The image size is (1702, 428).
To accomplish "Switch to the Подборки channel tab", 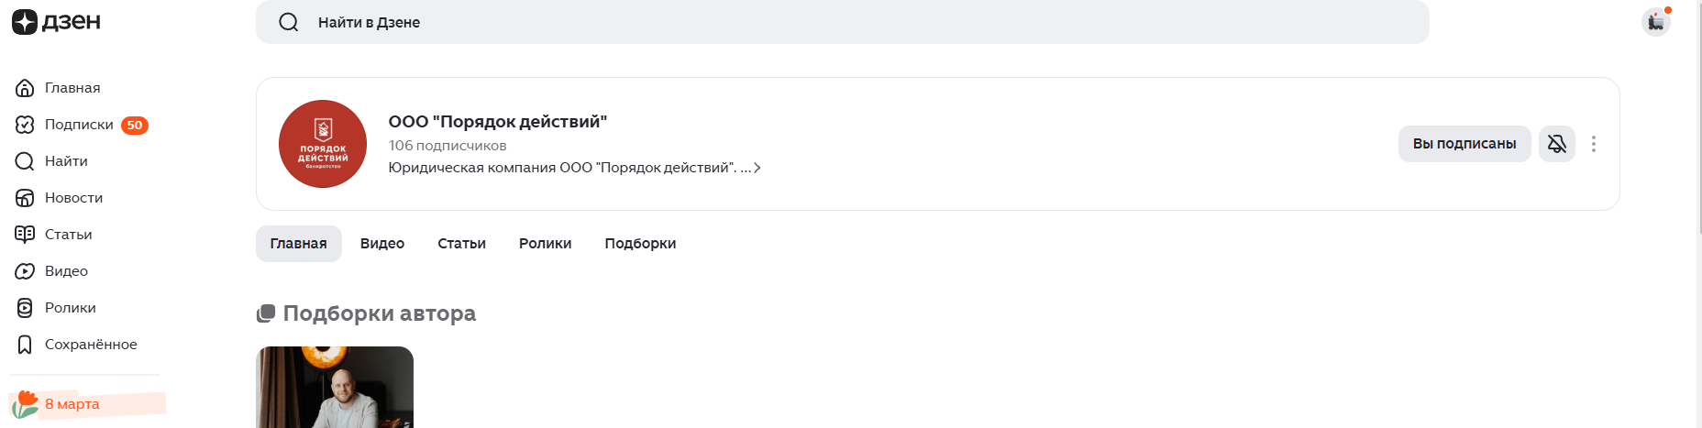I will point(640,244).
